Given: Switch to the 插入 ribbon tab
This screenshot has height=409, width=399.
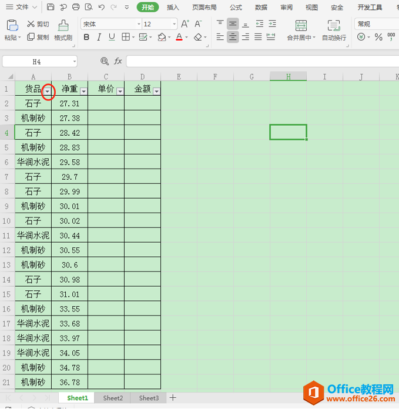Looking at the screenshot, I should [173, 7].
